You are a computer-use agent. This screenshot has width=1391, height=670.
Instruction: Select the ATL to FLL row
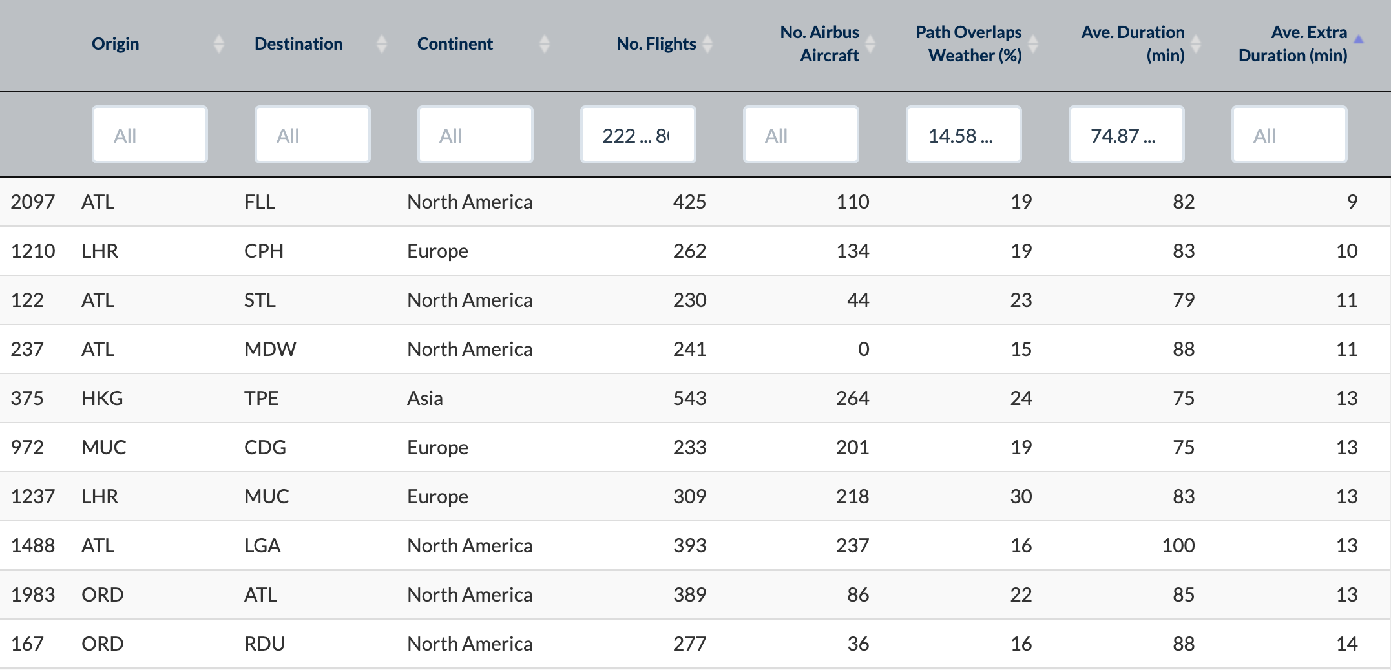(695, 202)
